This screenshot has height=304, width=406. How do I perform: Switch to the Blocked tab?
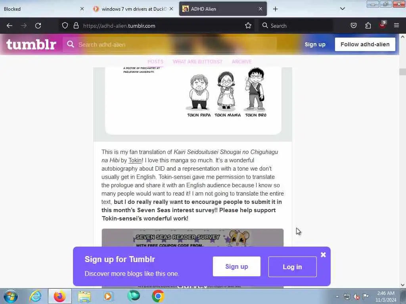tap(44, 9)
